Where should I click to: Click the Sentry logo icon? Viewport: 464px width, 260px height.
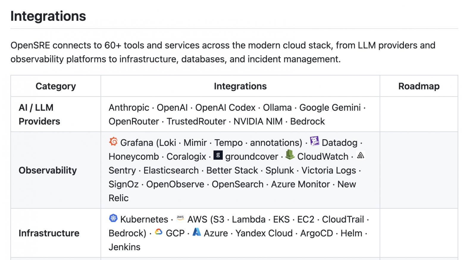pyautogui.click(x=360, y=155)
